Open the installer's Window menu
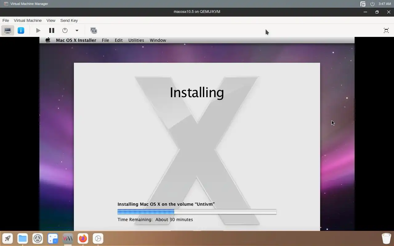Viewport: 394px width, 246px height. 158,40
